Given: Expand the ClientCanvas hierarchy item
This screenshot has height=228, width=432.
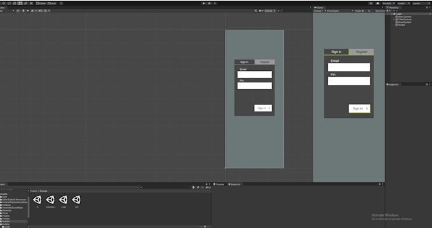Looking at the screenshot, I should 394,20.
